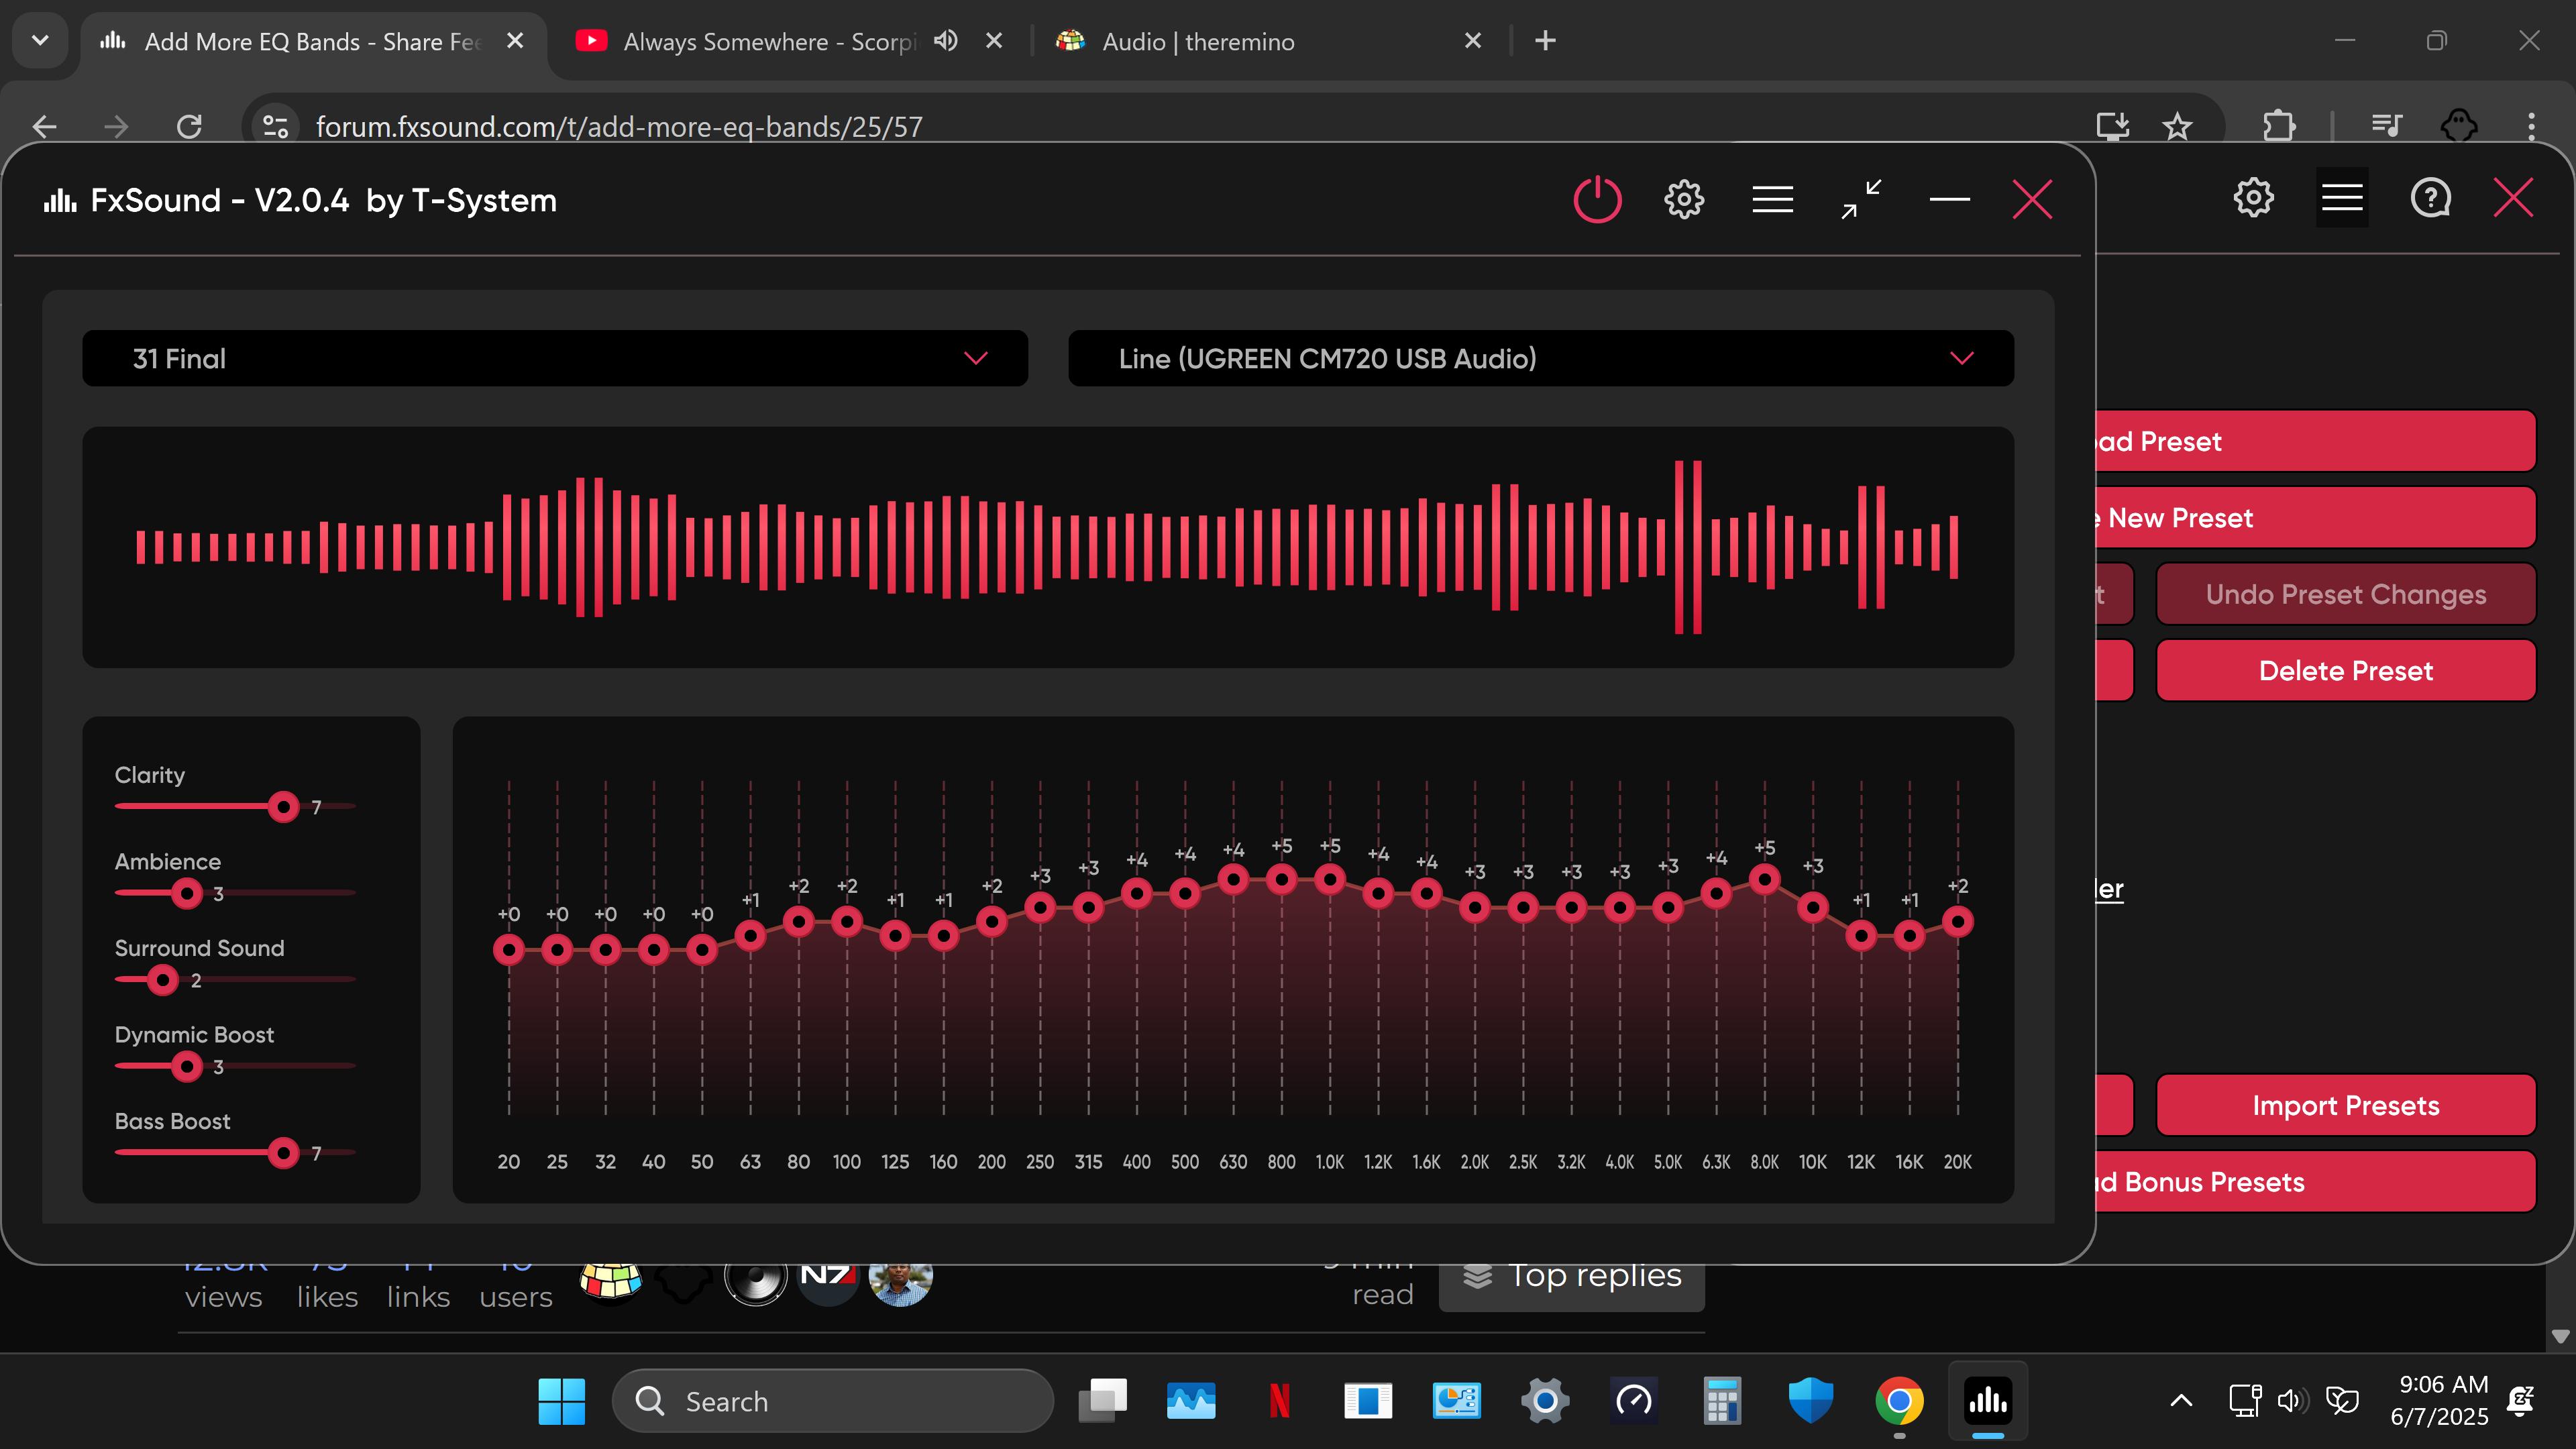Select the 20K EQ band handle
2576x1449 pixels.
[1958, 921]
